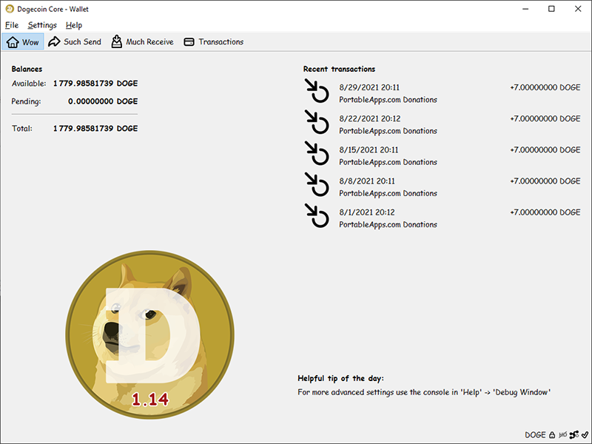
Task: Open the Help menu
Action: click(74, 25)
